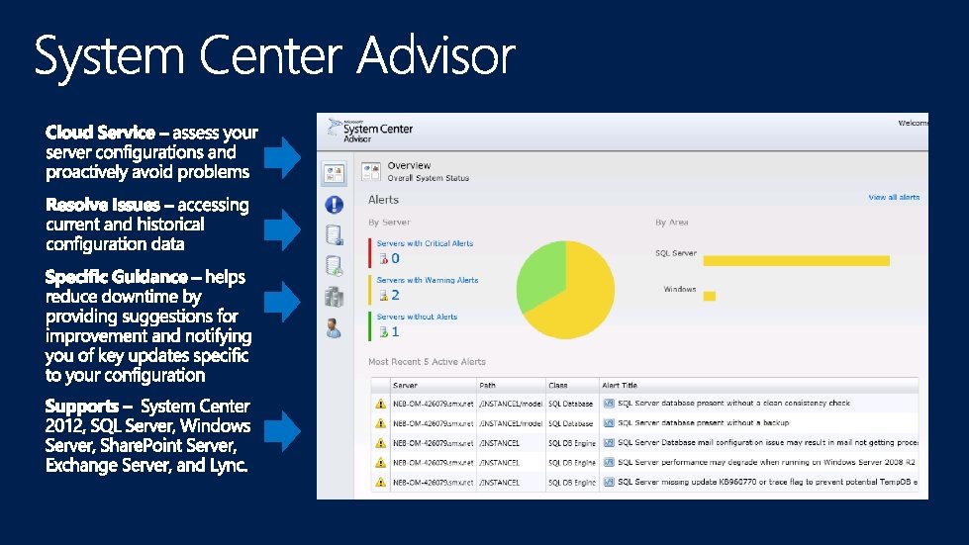969x545 pixels.
Task: Click warning triangle on the missing update KB960770 row
Action: point(380,482)
